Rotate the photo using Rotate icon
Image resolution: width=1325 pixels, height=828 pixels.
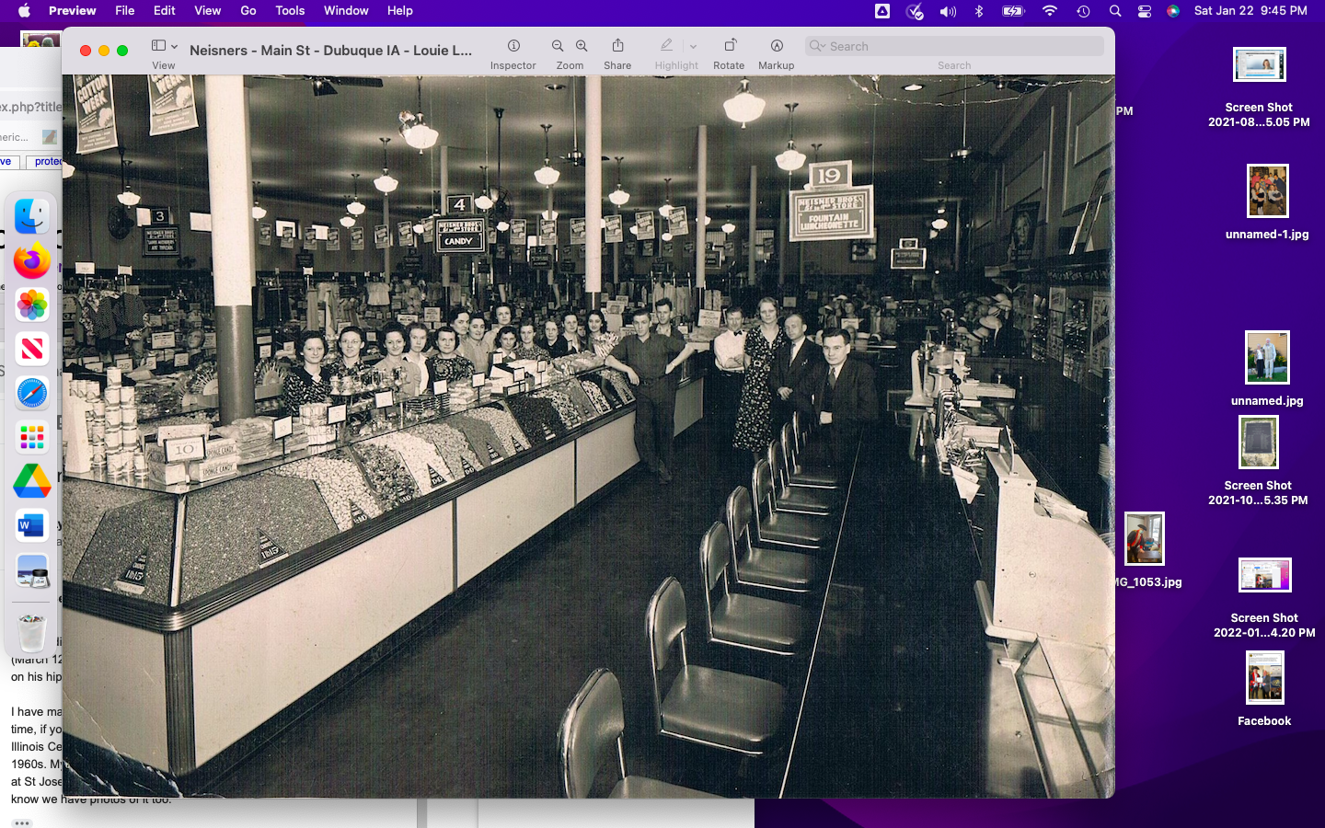729,46
